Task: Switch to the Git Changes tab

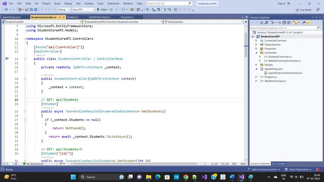Action: click(x=279, y=164)
